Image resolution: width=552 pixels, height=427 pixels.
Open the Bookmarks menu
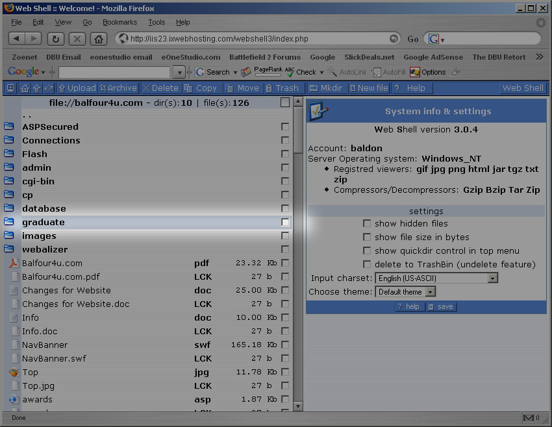pos(119,22)
